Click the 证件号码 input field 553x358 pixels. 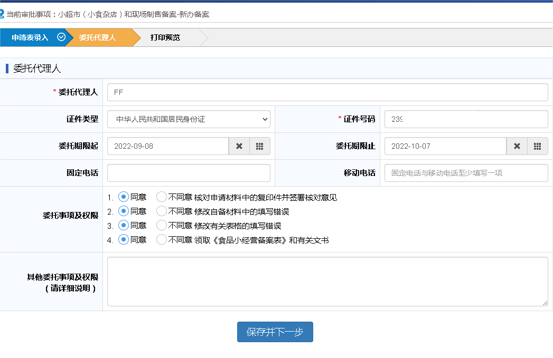466,119
